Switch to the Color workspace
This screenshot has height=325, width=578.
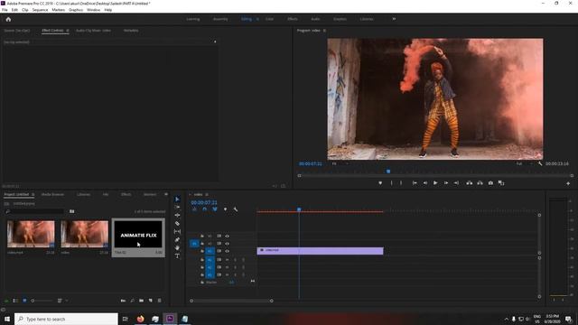pyautogui.click(x=269, y=19)
